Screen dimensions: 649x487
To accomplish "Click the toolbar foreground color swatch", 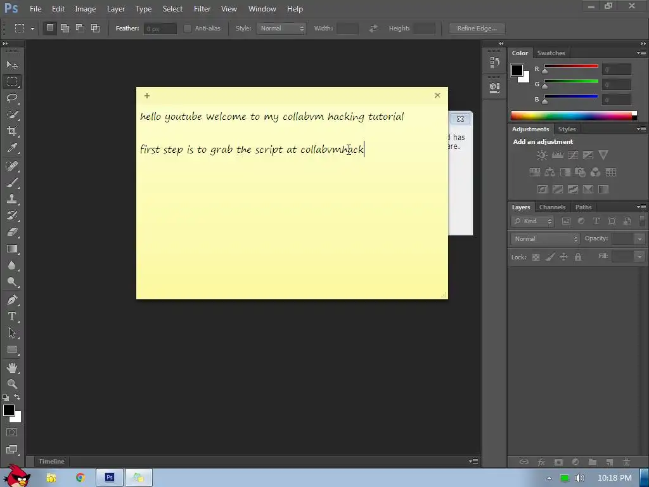I will (x=9, y=410).
